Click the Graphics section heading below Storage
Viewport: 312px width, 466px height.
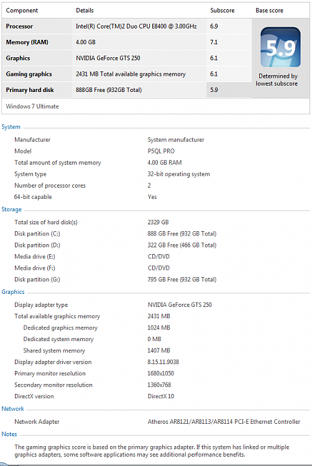(x=13, y=292)
